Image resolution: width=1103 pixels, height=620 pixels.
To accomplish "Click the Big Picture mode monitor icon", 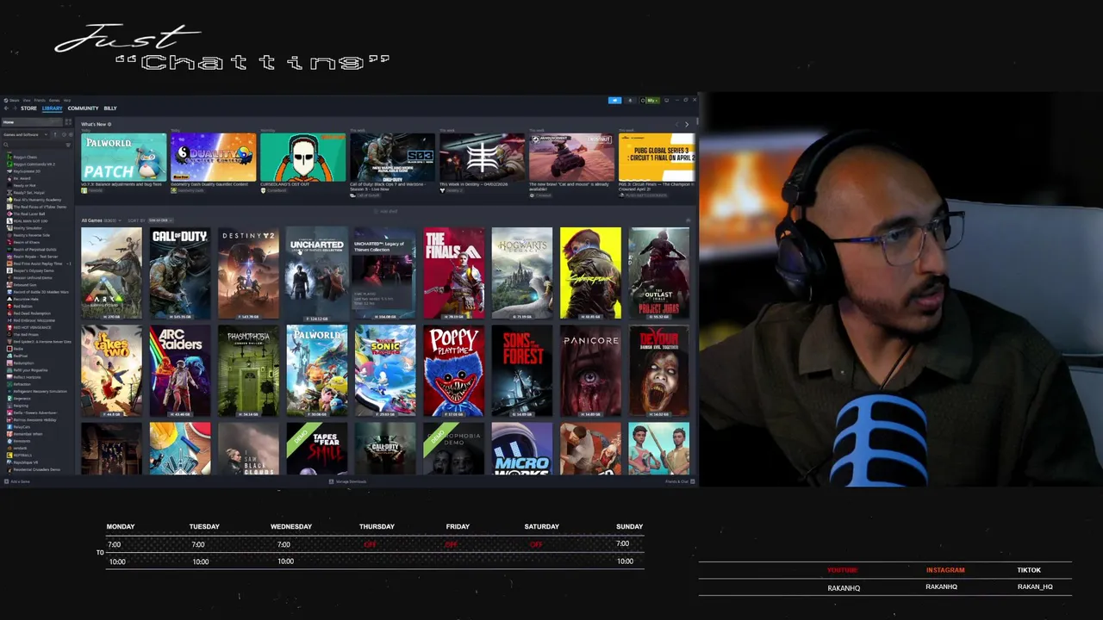I will click(x=666, y=101).
